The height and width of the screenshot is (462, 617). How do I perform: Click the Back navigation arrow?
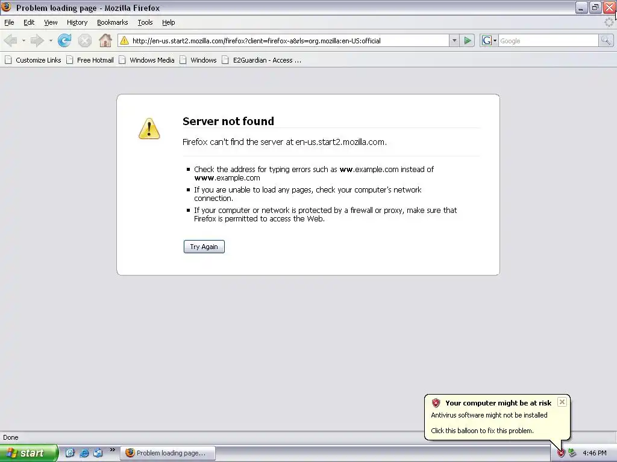11,40
